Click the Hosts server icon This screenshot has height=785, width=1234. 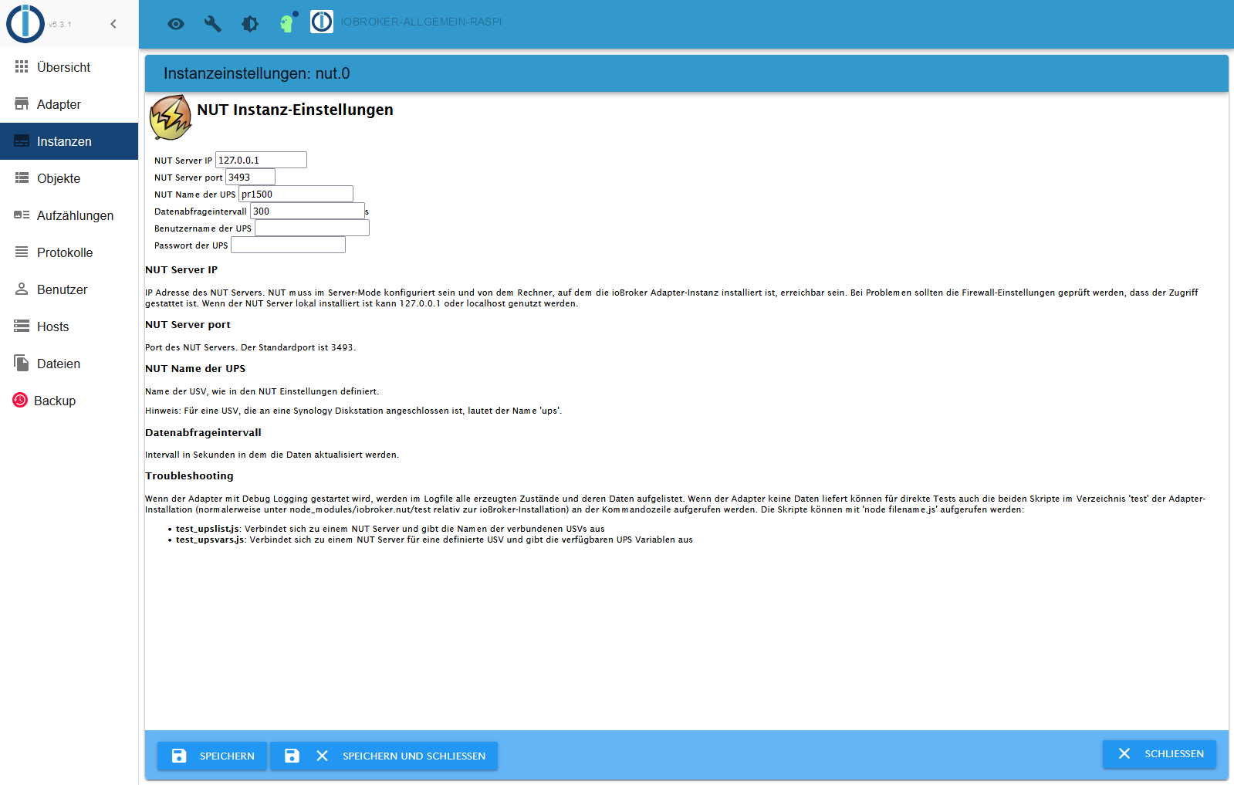pyautogui.click(x=22, y=327)
